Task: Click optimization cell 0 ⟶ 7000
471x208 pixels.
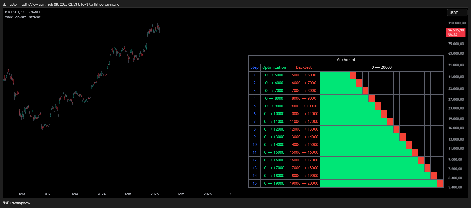Action: click(x=274, y=91)
